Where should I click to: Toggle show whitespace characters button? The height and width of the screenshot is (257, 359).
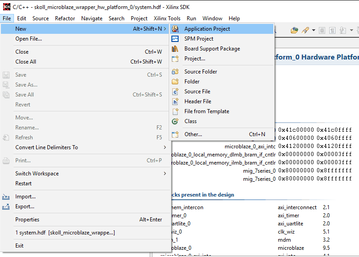pos(332,31)
